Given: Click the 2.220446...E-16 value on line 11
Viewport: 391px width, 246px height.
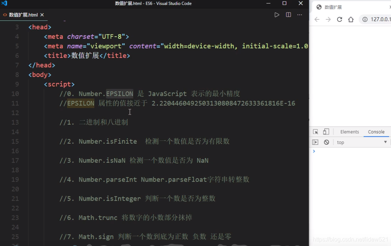Looking at the screenshot, I should click(223, 103).
